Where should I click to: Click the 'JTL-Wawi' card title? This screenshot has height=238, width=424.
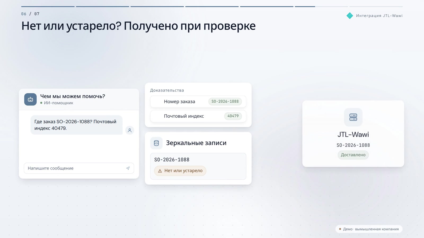(353, 135)
